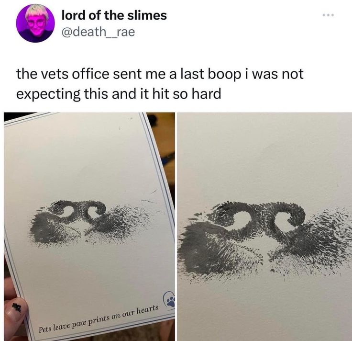Click the @death__rae handle

point(98,32)
